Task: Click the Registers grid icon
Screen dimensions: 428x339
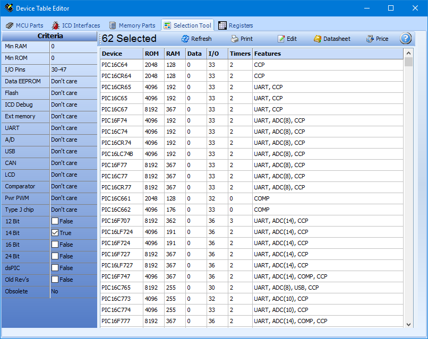Action: point(222,25)
